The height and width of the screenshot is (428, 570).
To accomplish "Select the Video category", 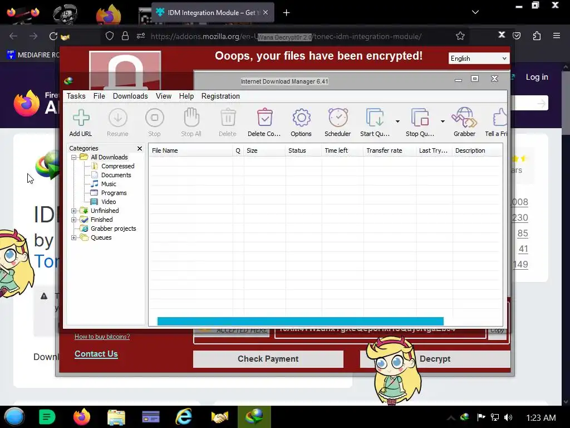I will (x=109, y=202).
